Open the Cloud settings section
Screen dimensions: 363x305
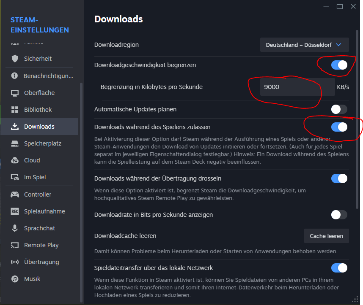(x=39, y=160)
